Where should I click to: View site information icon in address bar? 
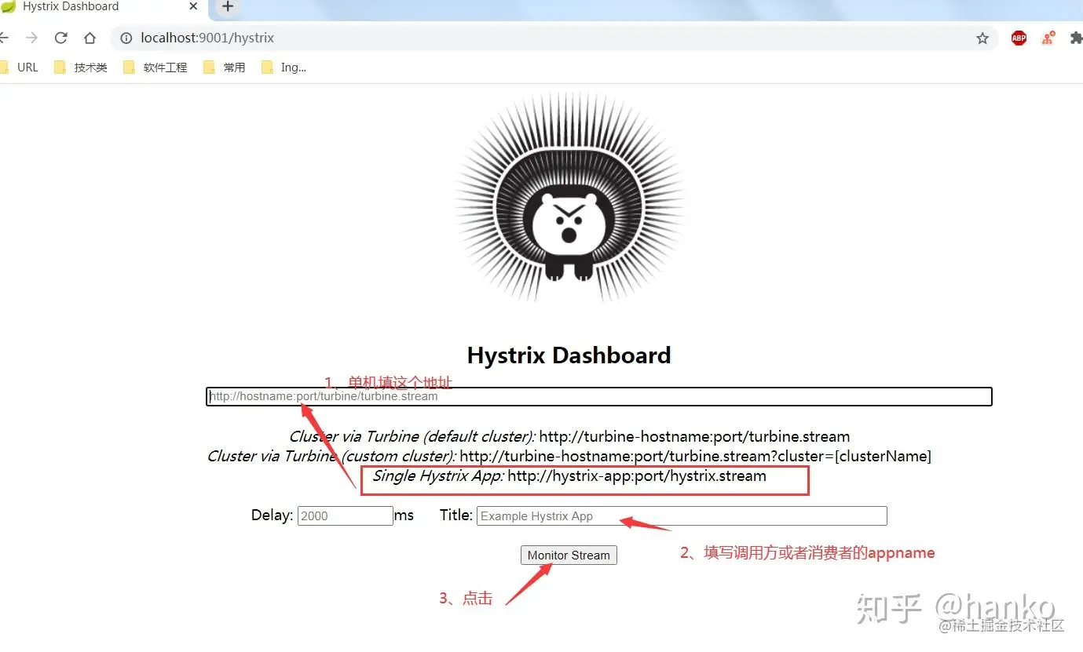[126, 38]
